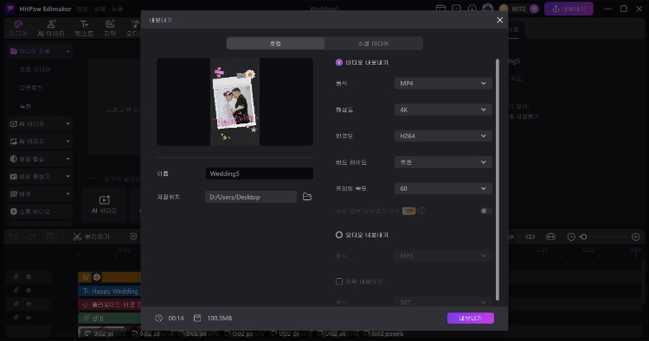Open the frame rate dropdown showing 60
This screenshot has height=341, width=649.
pos(443,189)
